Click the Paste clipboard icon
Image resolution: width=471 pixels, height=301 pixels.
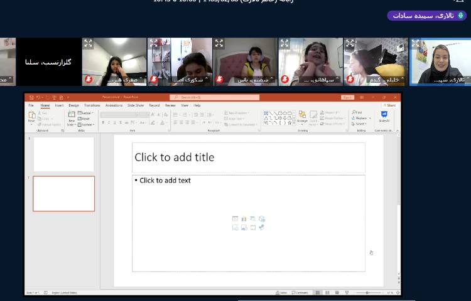(31, 115)
